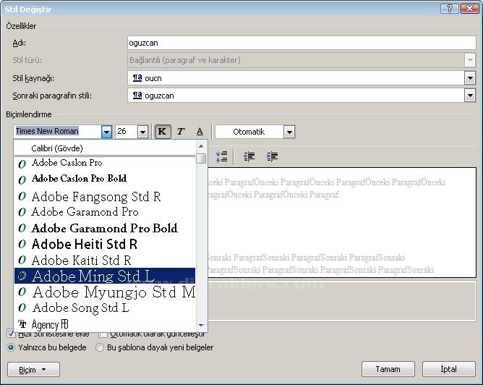
Task: Toggle bold K formatting button
Action: (x=163, y=131)
